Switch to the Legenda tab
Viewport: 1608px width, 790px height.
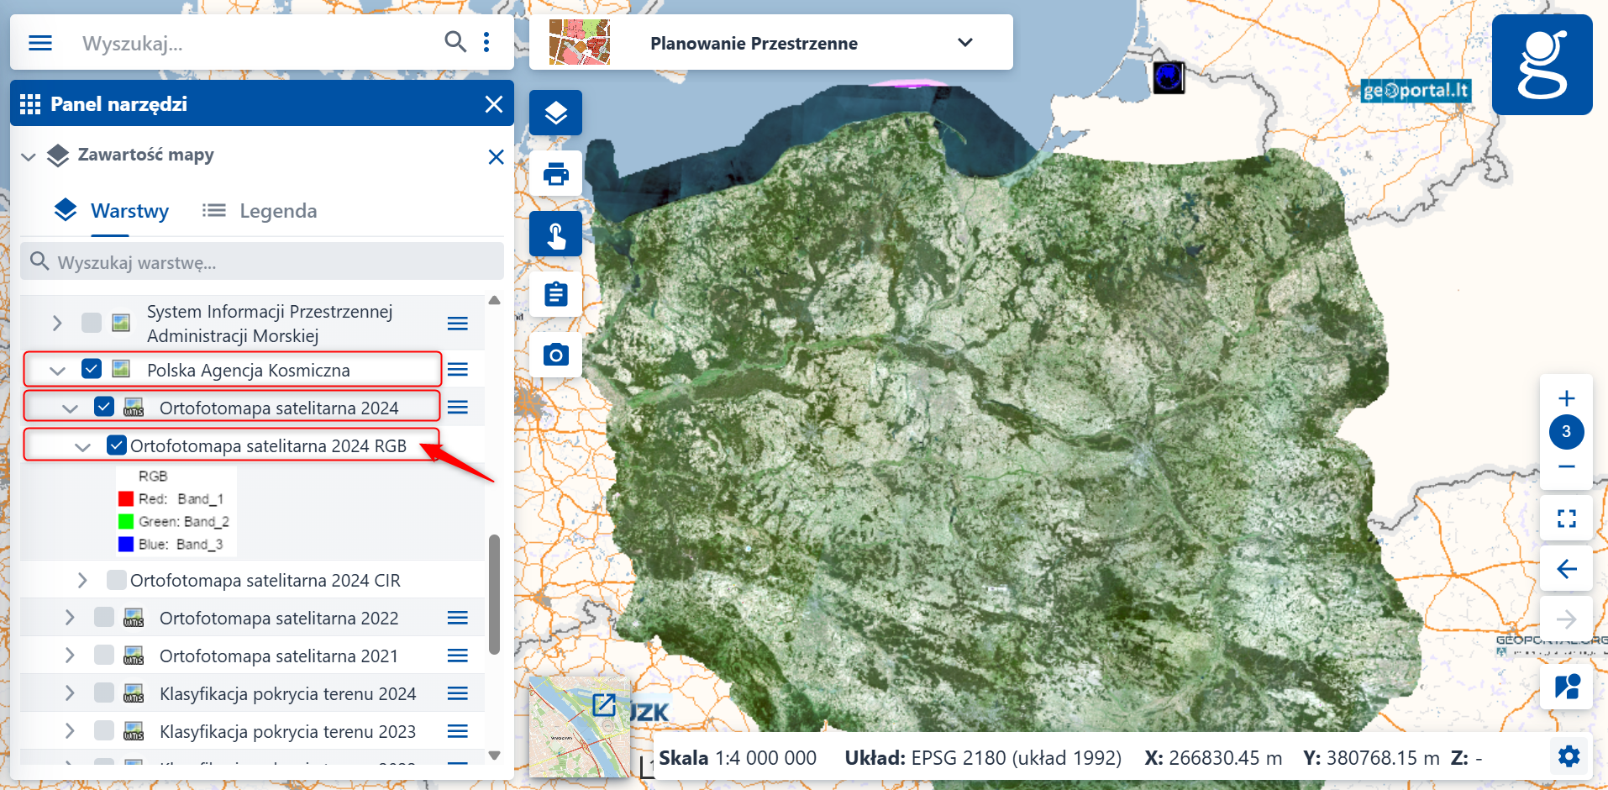tap(277, 210)
